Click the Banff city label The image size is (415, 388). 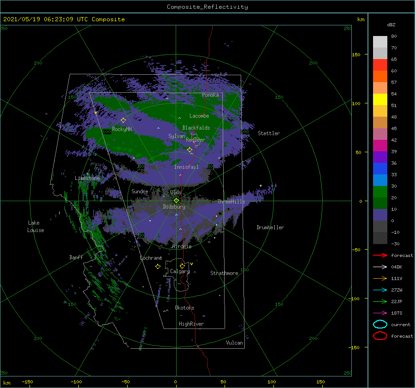(x=76, y=257)
